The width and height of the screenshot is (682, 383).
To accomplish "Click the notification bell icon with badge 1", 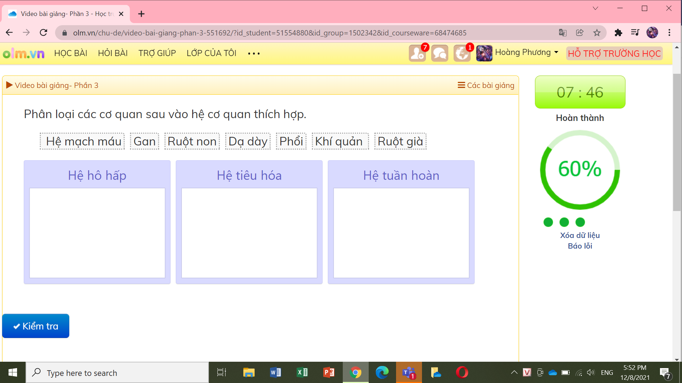I will (x=462, y=53).
